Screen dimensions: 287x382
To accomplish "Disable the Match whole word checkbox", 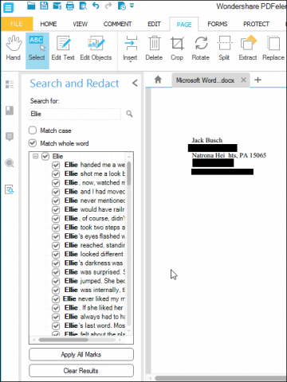I will tap(33, 143).
